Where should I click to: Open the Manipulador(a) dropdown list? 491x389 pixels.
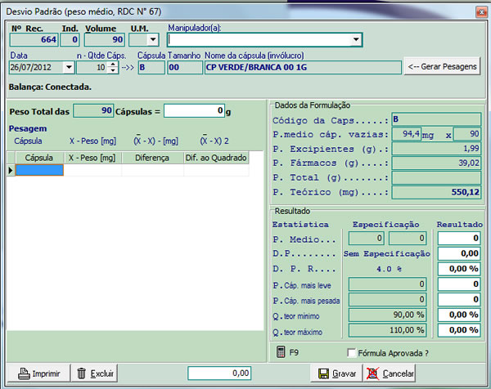pyautogui.click(x=356, y=40)
